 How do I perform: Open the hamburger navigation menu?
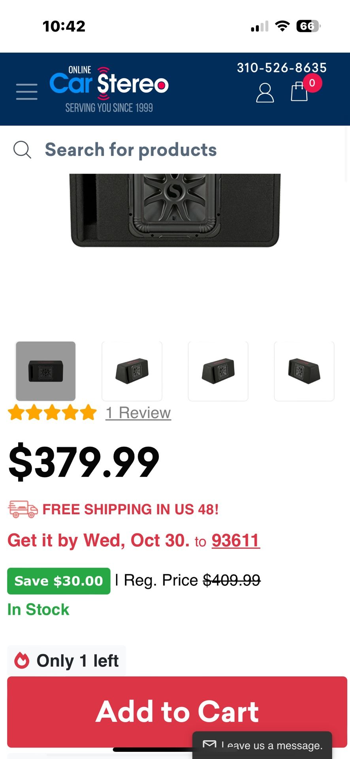[27, 91]
